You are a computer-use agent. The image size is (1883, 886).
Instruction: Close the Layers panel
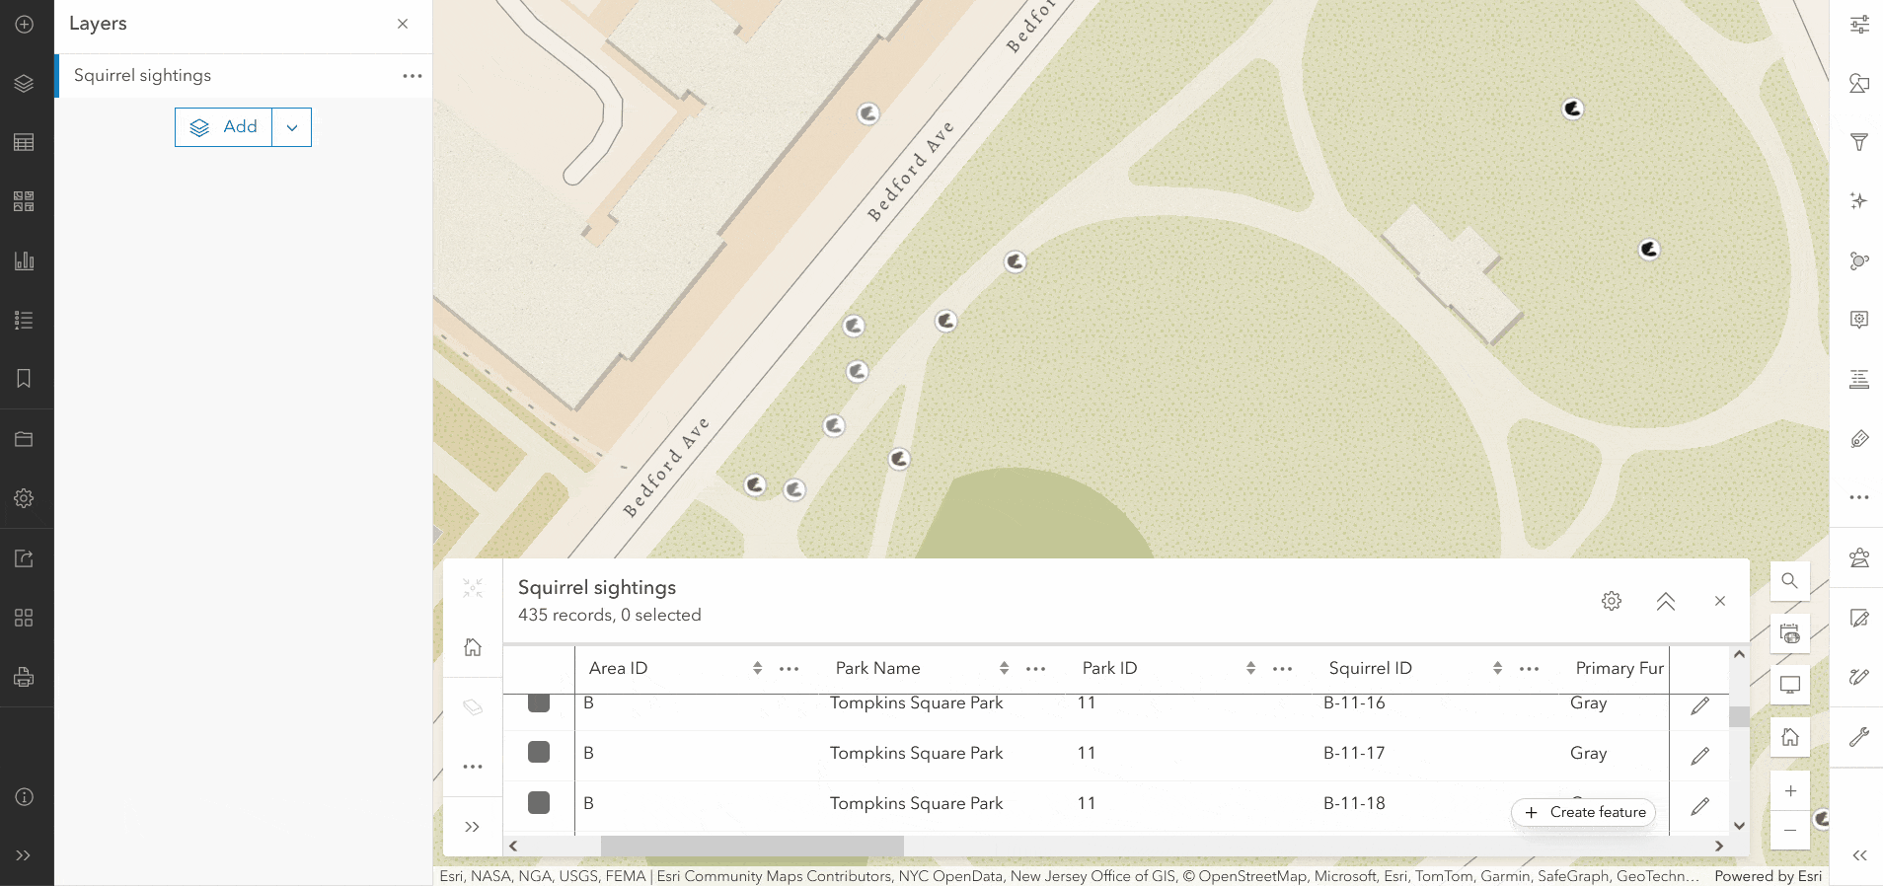[x=403, y=24]
